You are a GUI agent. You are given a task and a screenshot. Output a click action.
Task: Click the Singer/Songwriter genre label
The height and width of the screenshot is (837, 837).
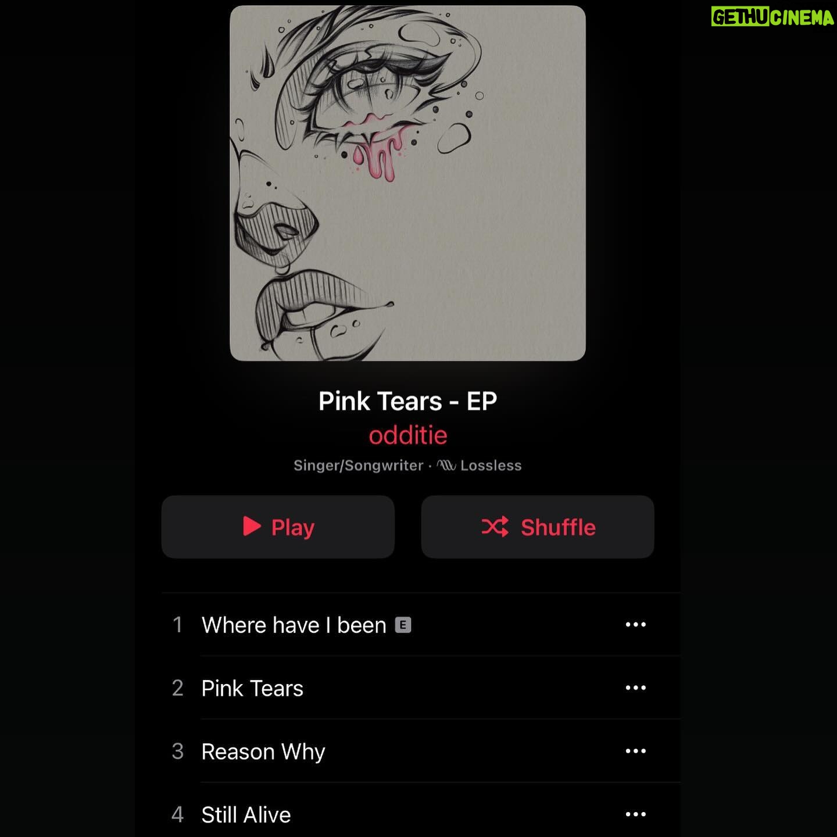coord(359,466)
